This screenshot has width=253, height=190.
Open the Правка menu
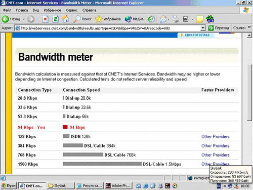click(x=22, y=10)
